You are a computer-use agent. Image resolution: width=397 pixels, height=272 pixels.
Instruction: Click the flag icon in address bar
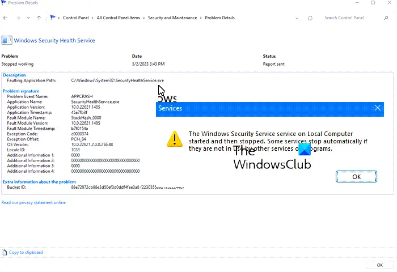pyautogui.click(x=53, y=18)
